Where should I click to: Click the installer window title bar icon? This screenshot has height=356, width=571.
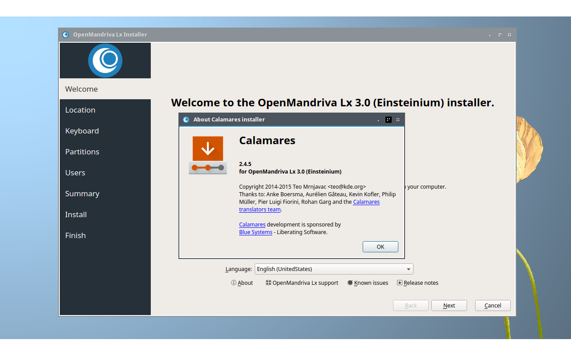[66, 35]
